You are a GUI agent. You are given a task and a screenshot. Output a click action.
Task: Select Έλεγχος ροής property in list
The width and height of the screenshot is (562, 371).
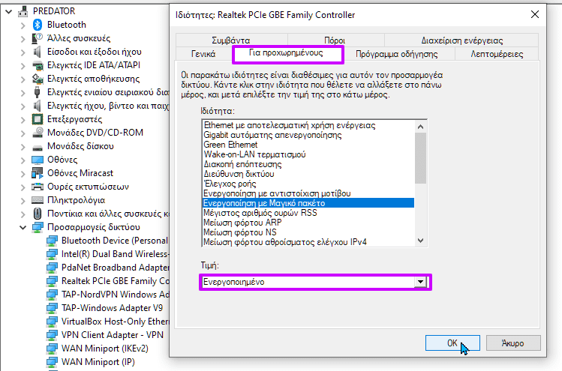pos(230,184)
